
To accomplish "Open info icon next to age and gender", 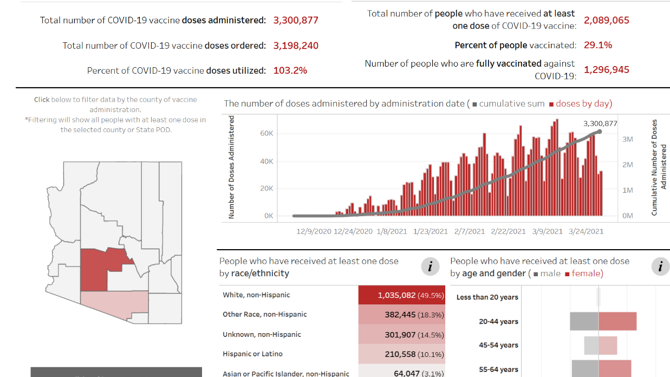I will coord(660,266).
